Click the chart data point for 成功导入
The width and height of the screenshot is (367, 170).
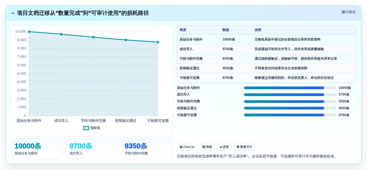[x=61, y=34]
